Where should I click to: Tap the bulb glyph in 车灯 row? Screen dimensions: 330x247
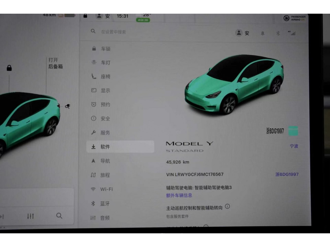(x=94, y=62)
